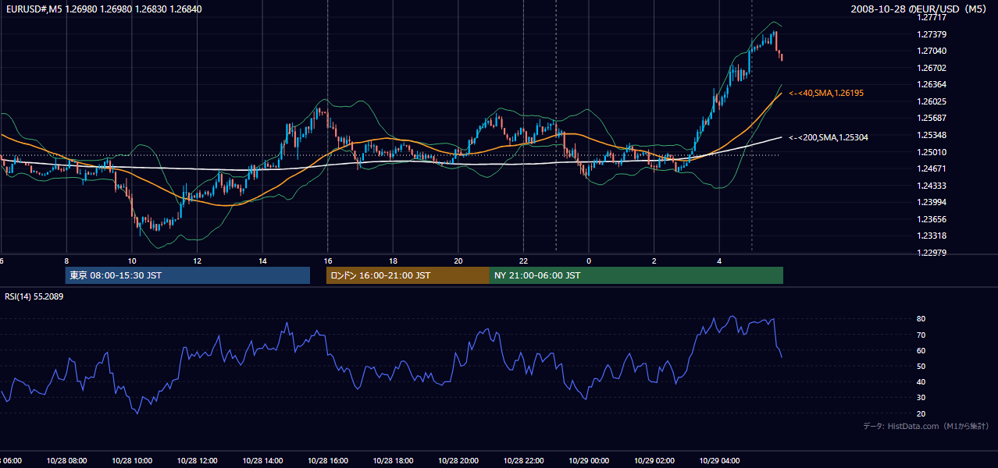Click price axis value 1.26025

tap(931, 101)
